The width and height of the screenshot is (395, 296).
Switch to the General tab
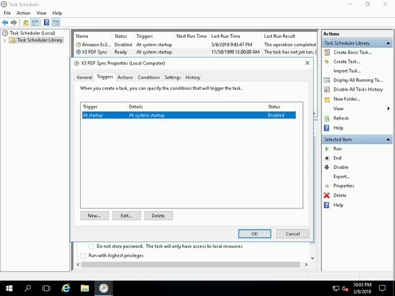point(84,78)
